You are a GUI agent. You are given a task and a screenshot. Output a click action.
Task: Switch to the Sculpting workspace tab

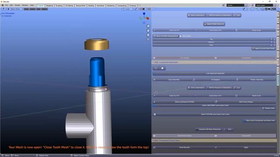point(59,6)
